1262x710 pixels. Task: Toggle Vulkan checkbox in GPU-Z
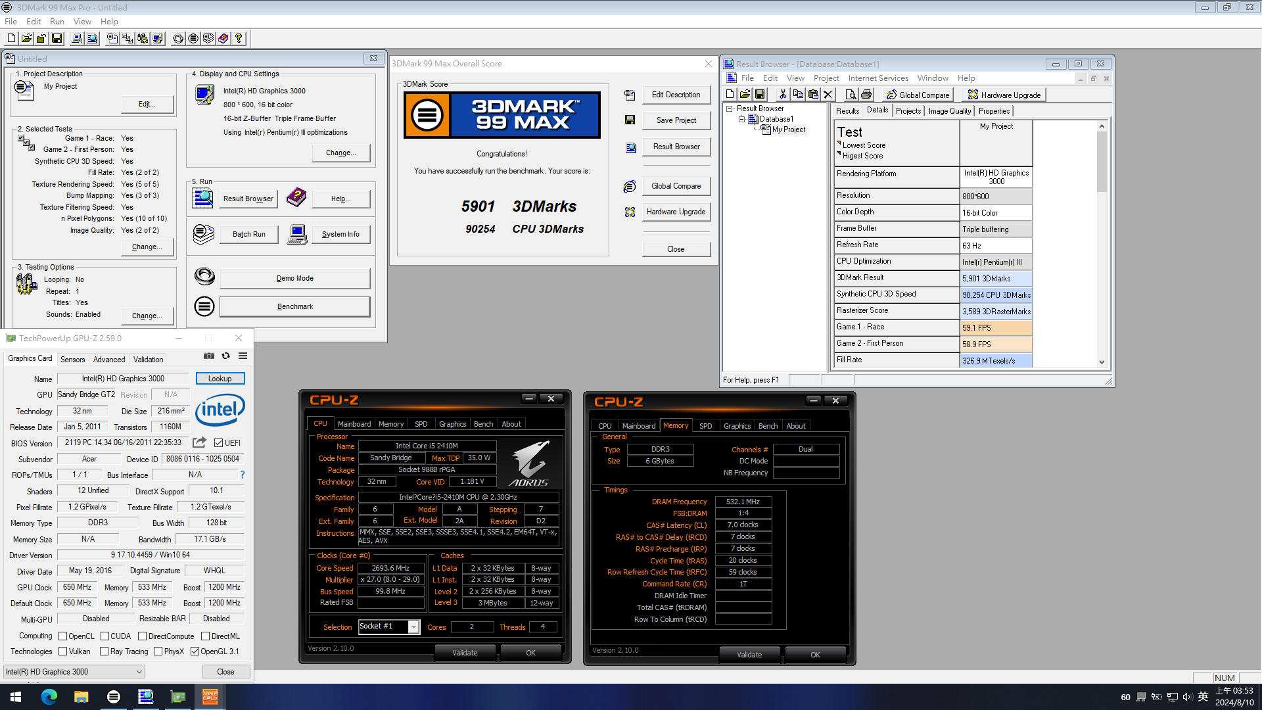point(63,651)
